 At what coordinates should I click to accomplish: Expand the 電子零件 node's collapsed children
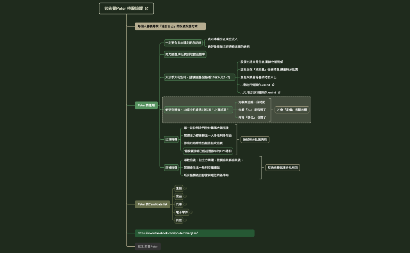click(191, 213)
